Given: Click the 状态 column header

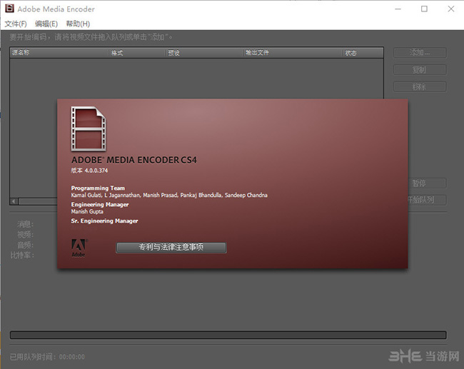Looking at the screenshot, I should [363, 53].
